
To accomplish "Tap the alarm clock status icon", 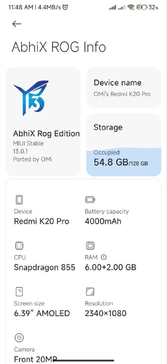I will [x=65, y=7].
